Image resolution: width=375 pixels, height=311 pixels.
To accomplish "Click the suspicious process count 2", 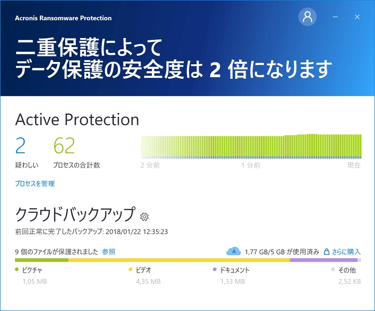I will coord(20,145).
